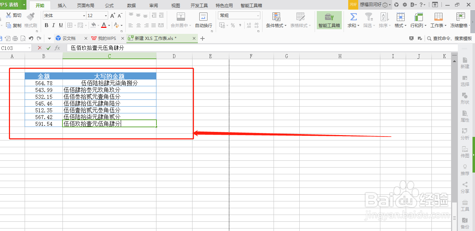Screen dimensions: 475x231
Task: Click the AutoSum (求和) sigma icon
Action: pyautogui.click(x=353, y=17)
